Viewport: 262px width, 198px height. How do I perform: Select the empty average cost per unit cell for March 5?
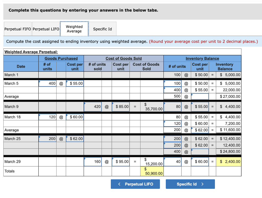(x=200, y=96)
